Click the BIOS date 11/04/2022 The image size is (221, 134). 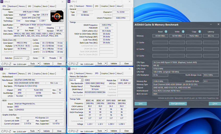click(38, 110)
